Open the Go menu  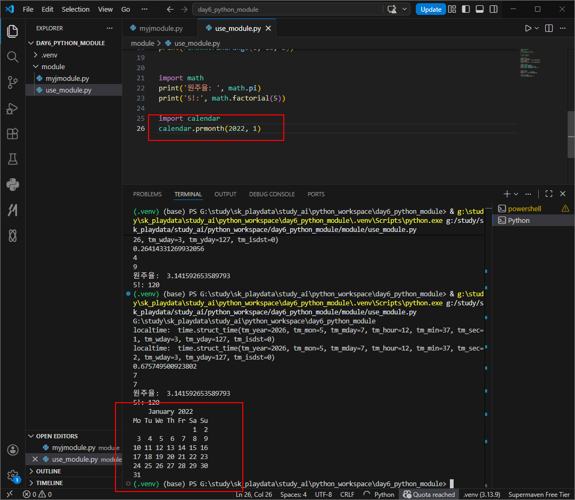click(126, 9)
